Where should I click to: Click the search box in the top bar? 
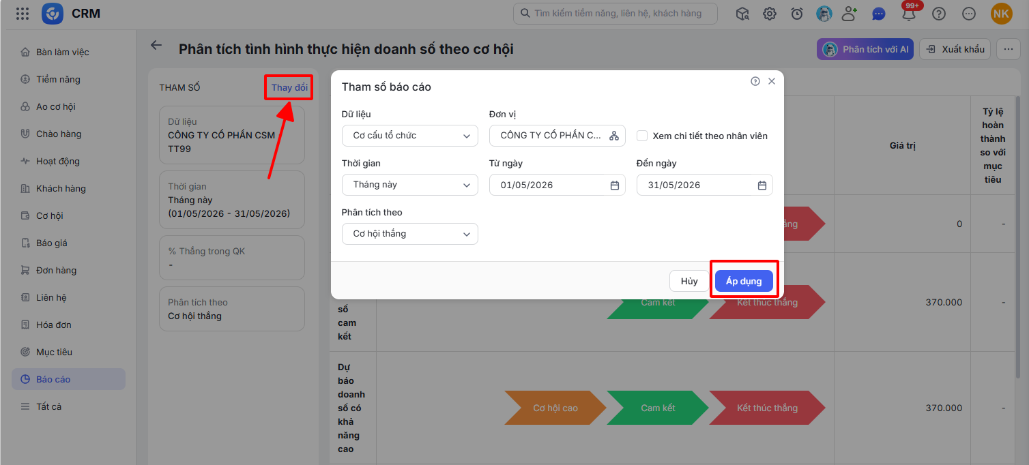click(x=615, y=14)
